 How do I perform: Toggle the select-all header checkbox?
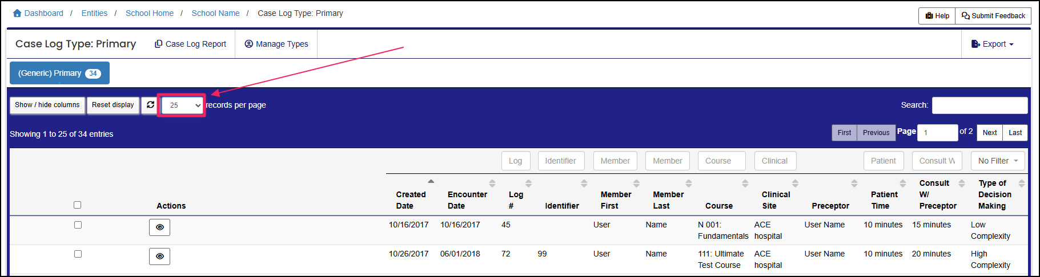coord(78,205)
